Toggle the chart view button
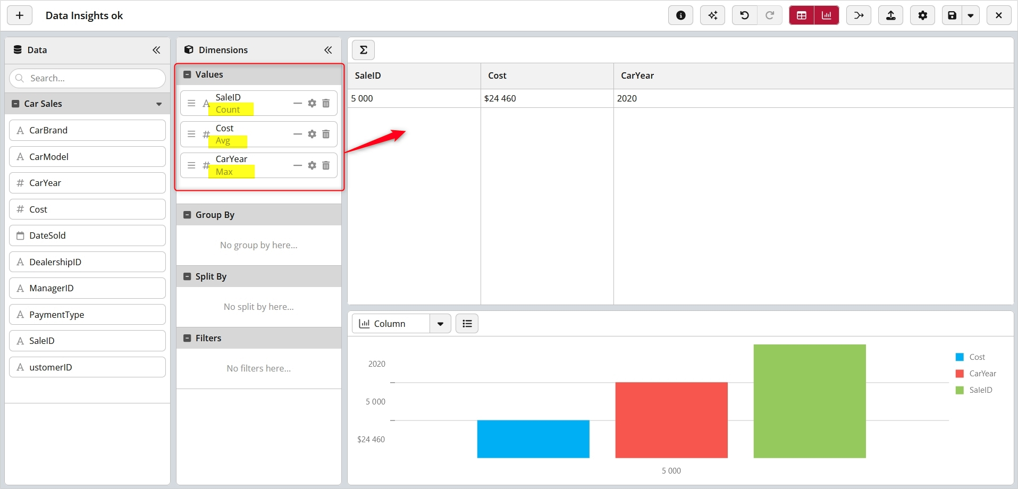Image resolution: width=1018 pixels, height=489 pixels. [x=827, y=15]
